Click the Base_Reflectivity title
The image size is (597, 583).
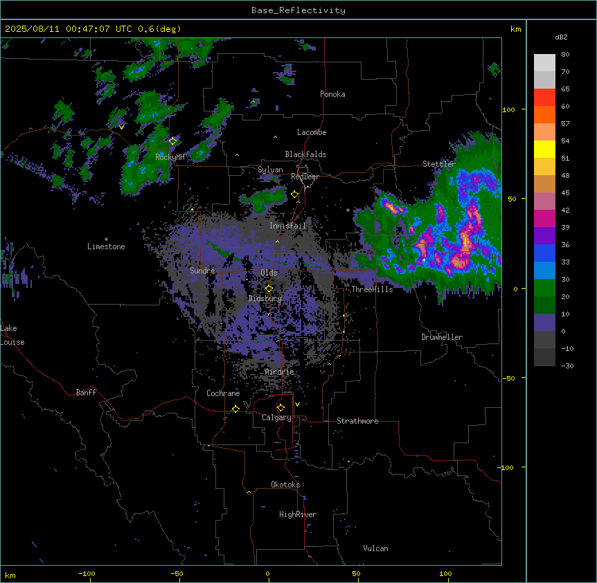(x=298, y=10)
